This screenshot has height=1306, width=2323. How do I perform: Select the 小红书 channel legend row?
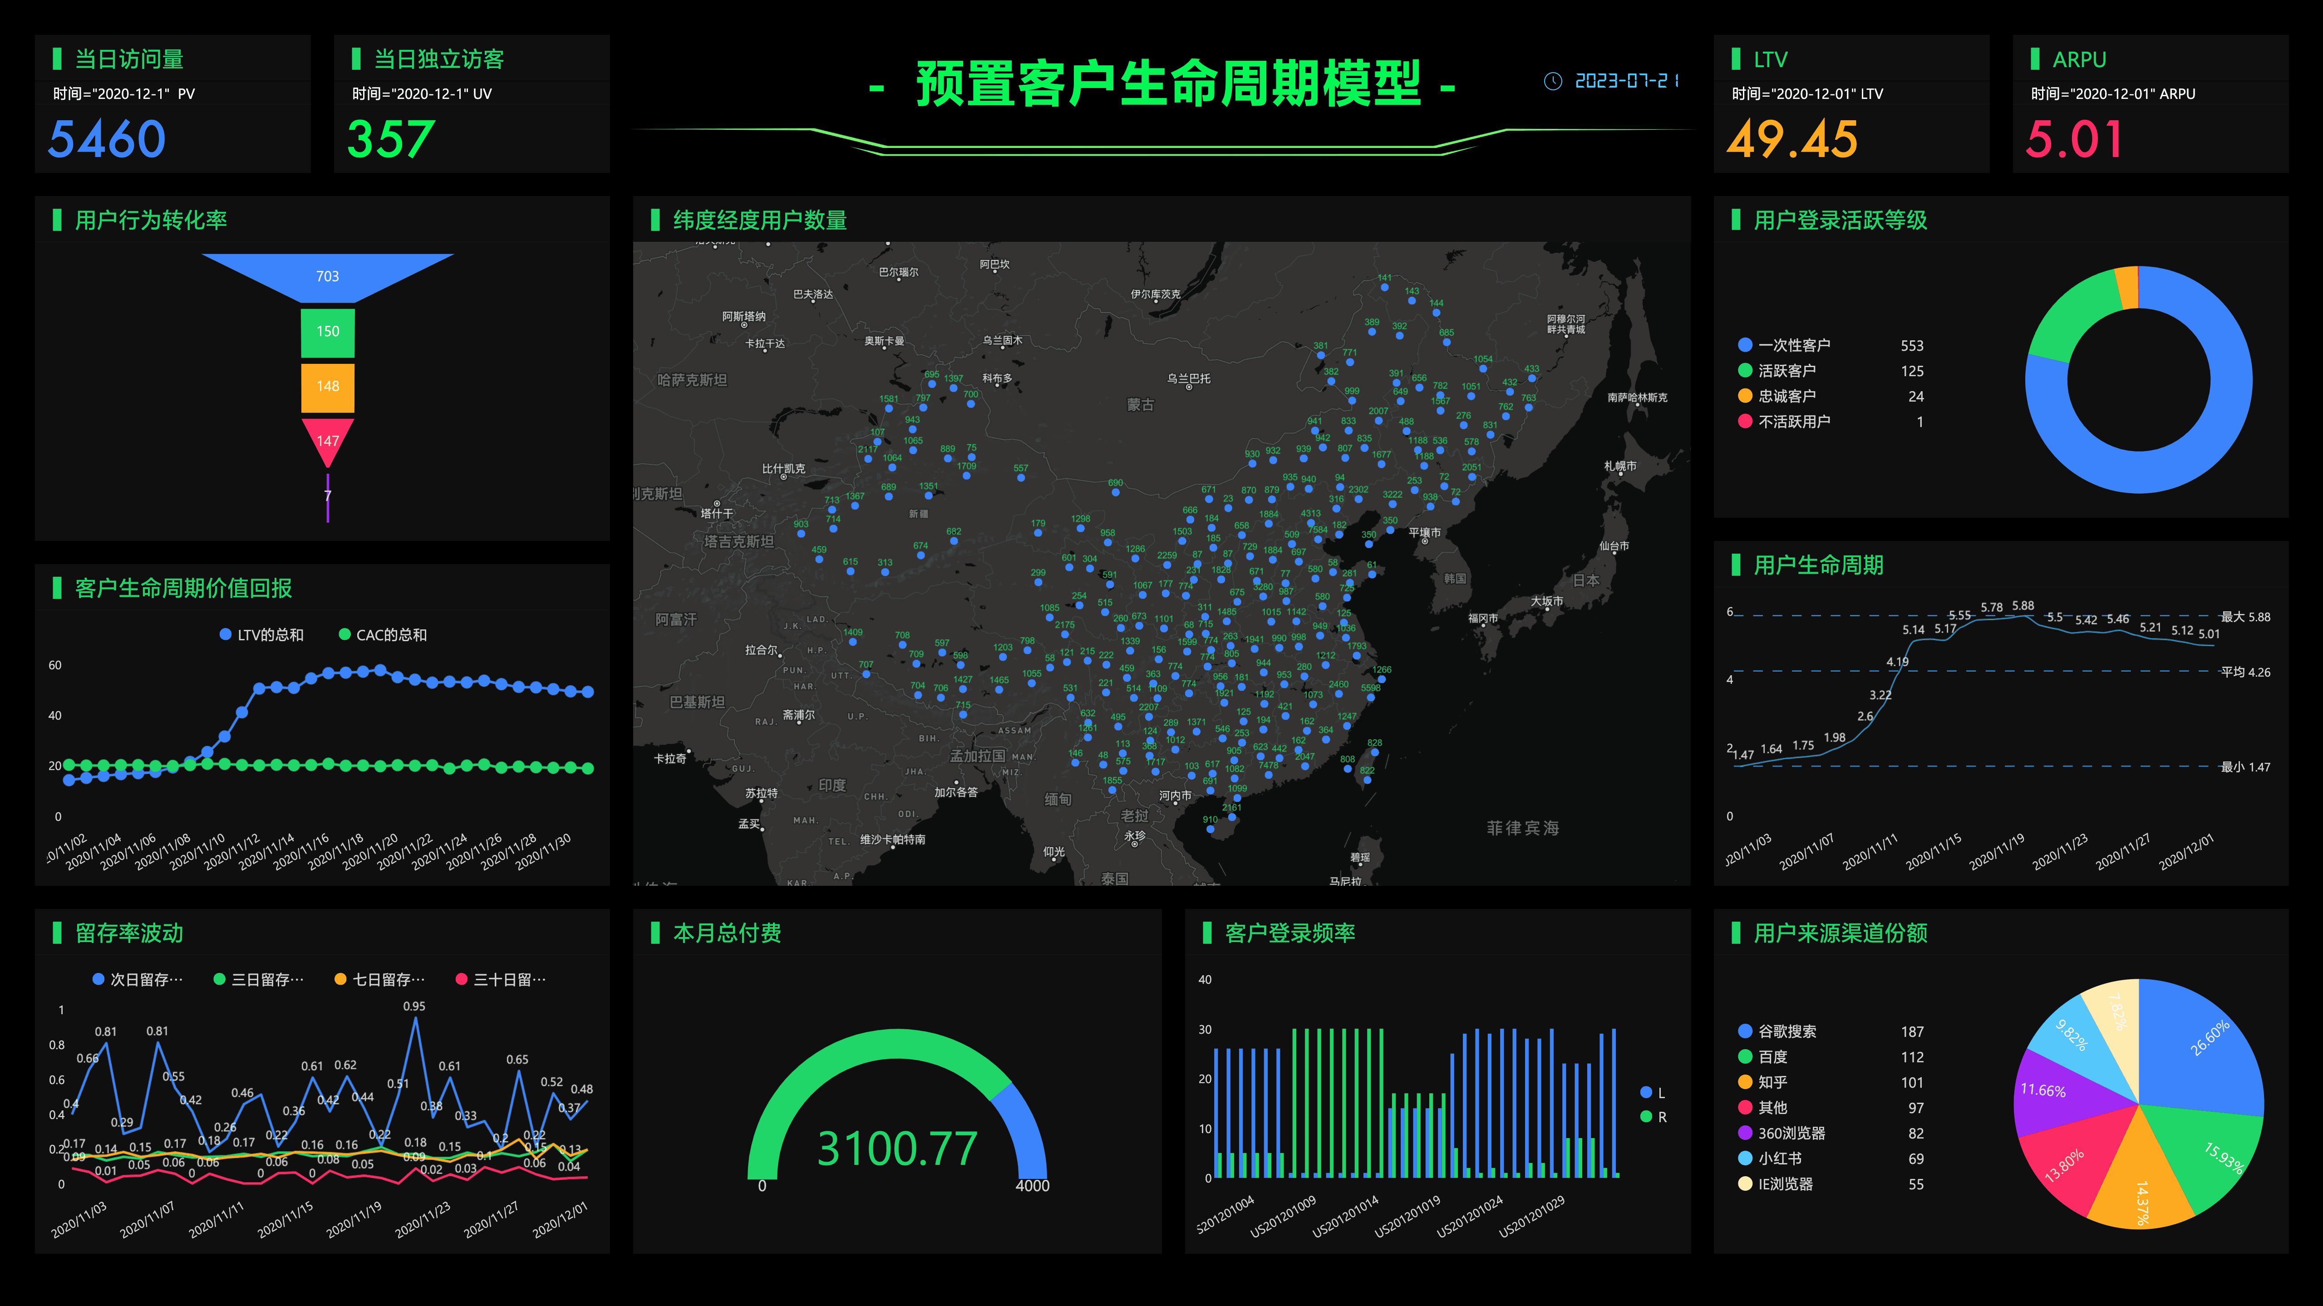pyautogui.click(x=1831, y=1158)
